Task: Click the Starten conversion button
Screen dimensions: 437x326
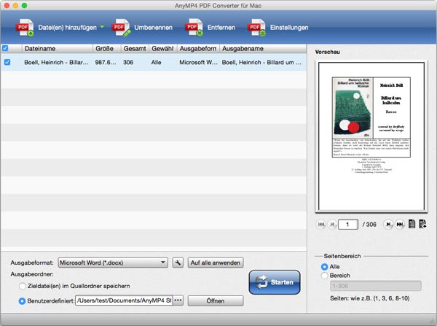Action: pyautogui.click(x=275, y=282)
